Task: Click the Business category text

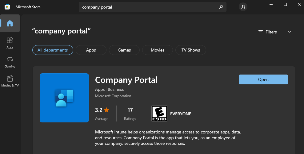Action: coord(116,89)
